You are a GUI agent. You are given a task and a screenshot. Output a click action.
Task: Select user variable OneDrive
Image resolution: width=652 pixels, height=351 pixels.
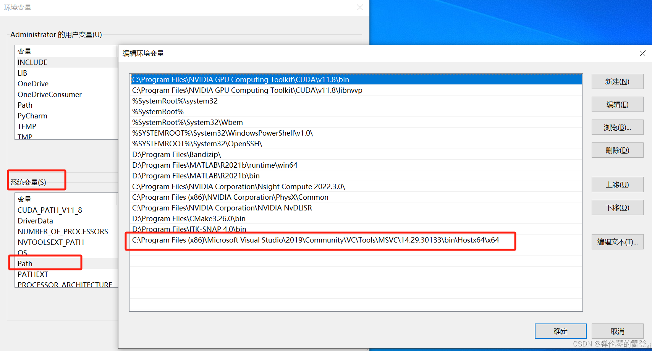(66, 84)
